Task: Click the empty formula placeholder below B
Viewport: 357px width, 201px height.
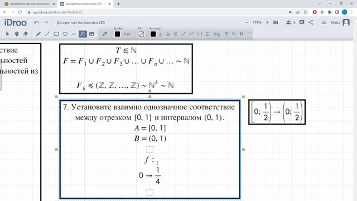Action: coord(150,150)
